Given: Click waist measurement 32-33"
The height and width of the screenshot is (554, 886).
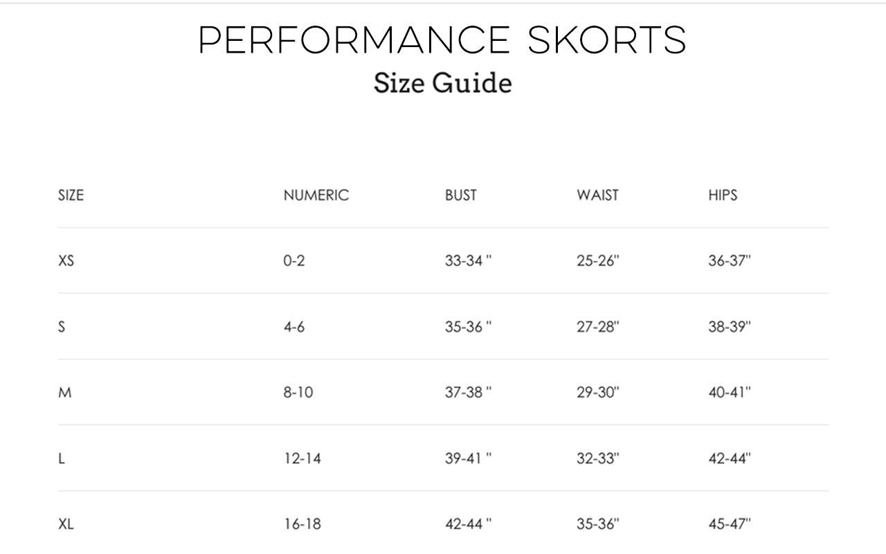Looking at the screenshot, I should point(598,458).
